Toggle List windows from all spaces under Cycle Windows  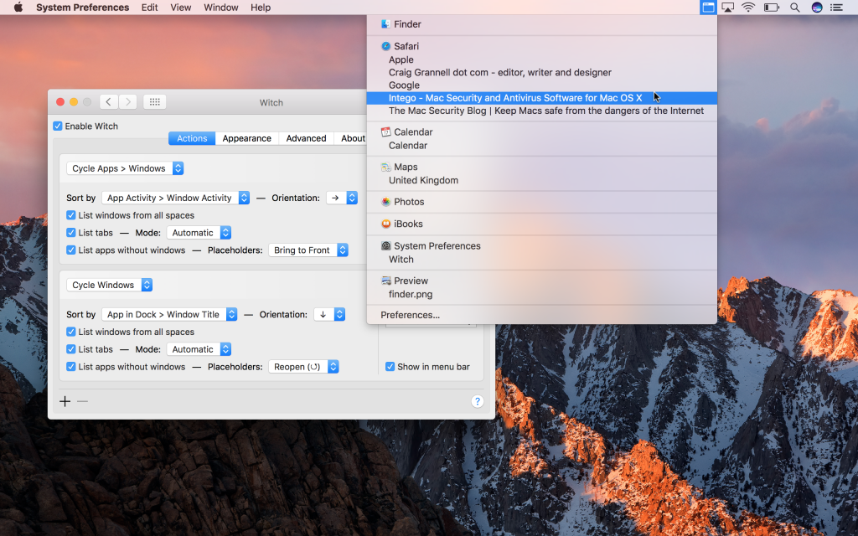point(70,332)
